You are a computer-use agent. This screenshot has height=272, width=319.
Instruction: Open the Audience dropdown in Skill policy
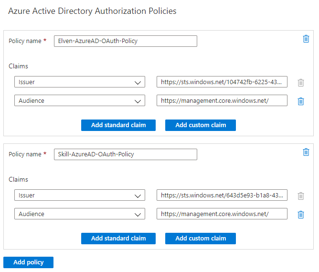pos(80,214)
